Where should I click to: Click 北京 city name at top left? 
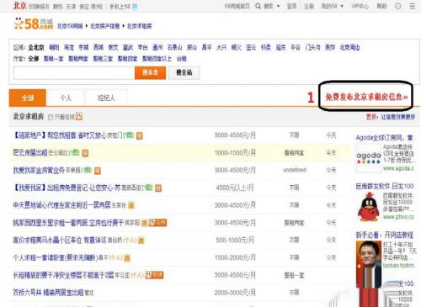[x=20, y=5]
